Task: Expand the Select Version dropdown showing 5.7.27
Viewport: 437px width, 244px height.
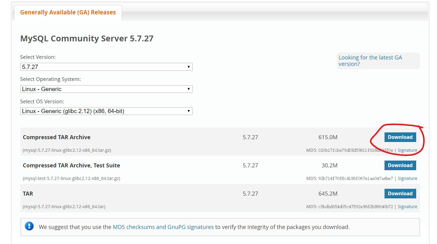Action: tap(106, 67)
